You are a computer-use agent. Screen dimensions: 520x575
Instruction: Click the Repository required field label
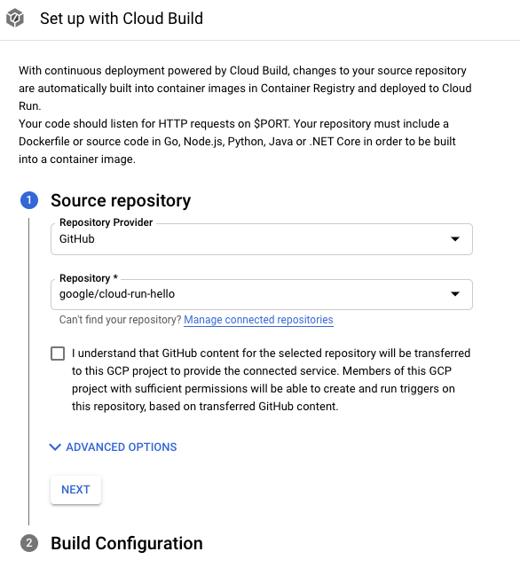pos(89,278)
